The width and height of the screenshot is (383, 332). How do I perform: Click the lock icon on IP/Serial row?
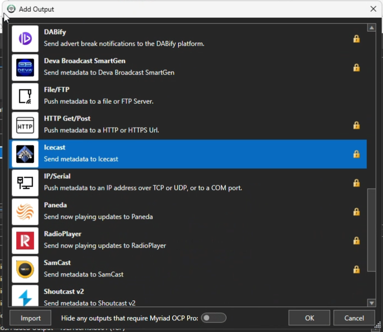[x=356, y=183]
